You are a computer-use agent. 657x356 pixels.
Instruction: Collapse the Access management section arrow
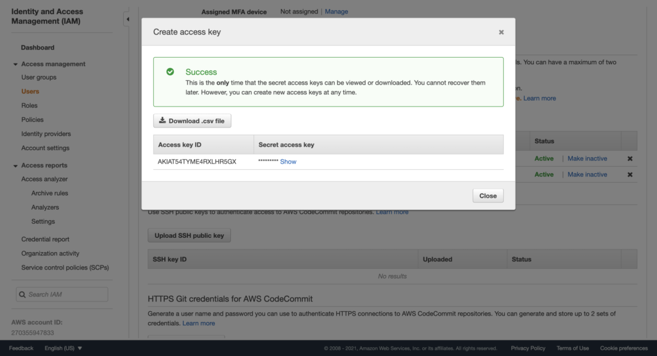point(15,65)
